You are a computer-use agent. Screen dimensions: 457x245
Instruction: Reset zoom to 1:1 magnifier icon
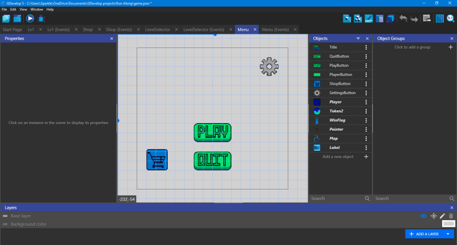point(451,19)
